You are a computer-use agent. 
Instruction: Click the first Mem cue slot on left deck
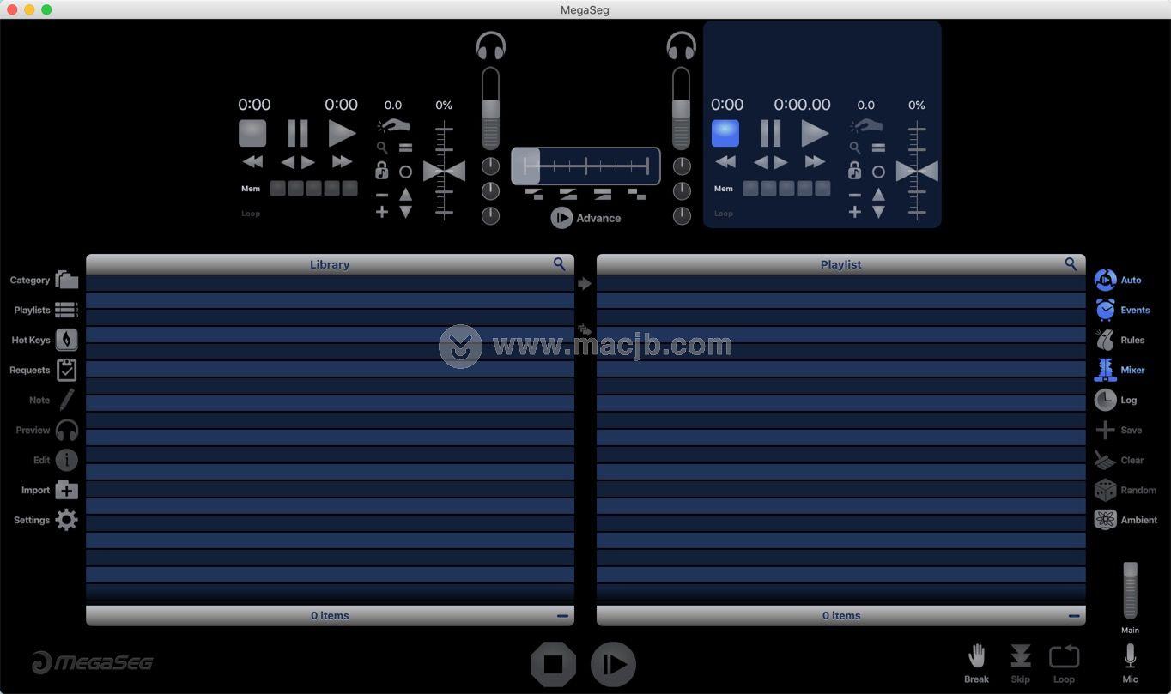[276, 188]
